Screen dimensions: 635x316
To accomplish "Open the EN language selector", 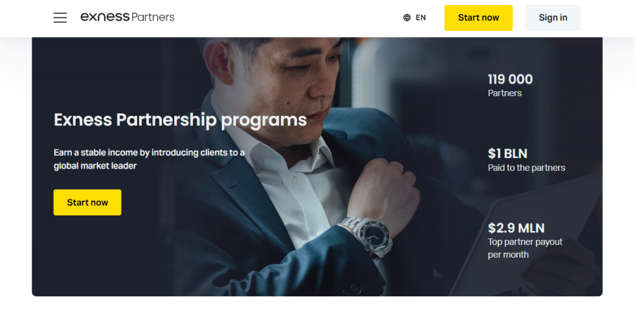I will (x=415, y=17).
